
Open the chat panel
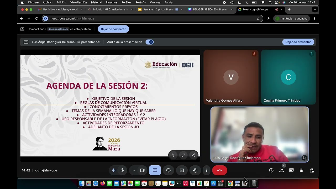291,170
